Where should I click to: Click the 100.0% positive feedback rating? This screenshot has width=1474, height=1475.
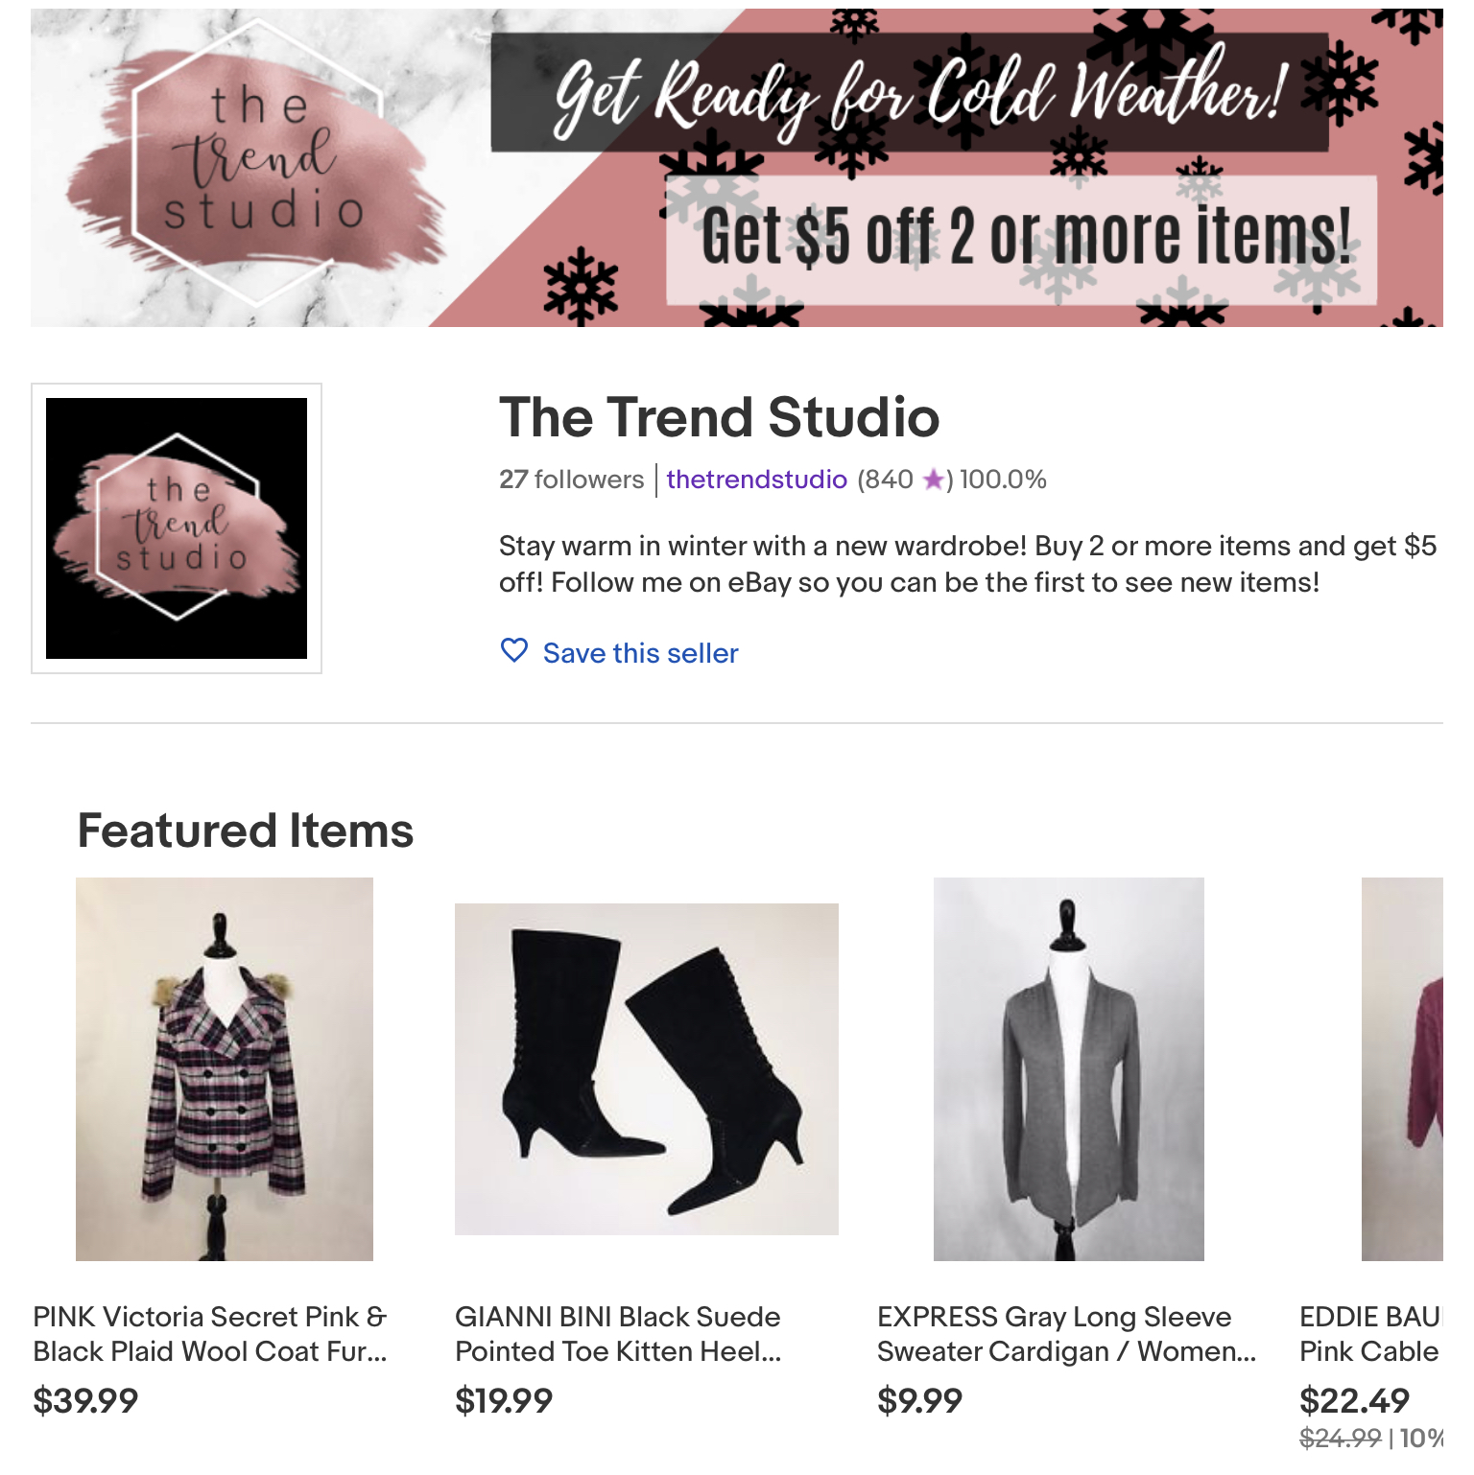[1001, 480]
